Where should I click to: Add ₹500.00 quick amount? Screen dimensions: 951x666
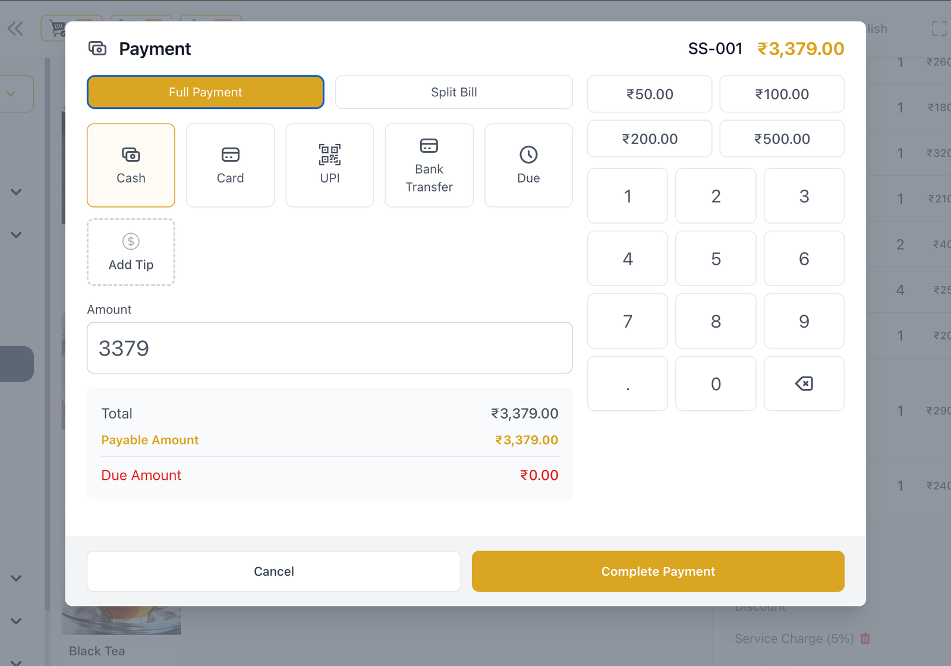coord(782,139)
